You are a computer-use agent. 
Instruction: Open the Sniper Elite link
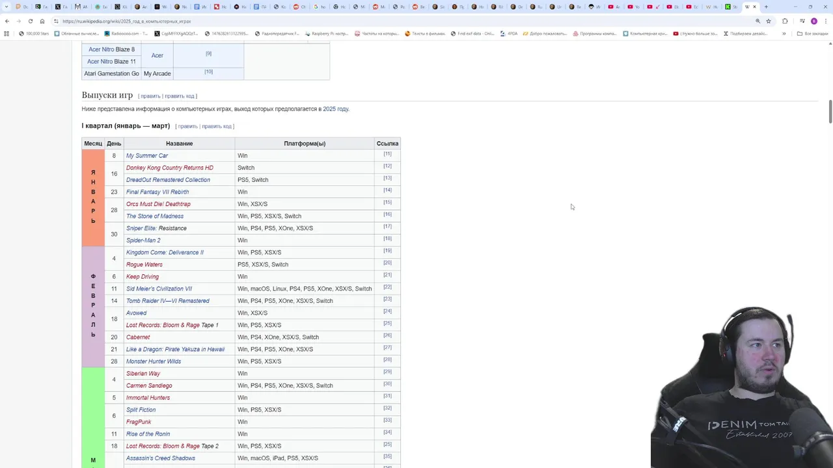[141, 228]
